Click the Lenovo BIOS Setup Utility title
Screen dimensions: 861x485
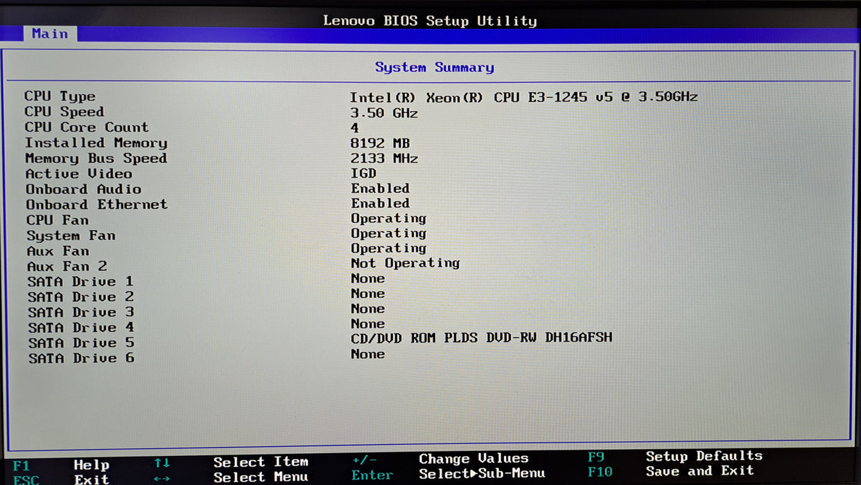tap(430, 20)
